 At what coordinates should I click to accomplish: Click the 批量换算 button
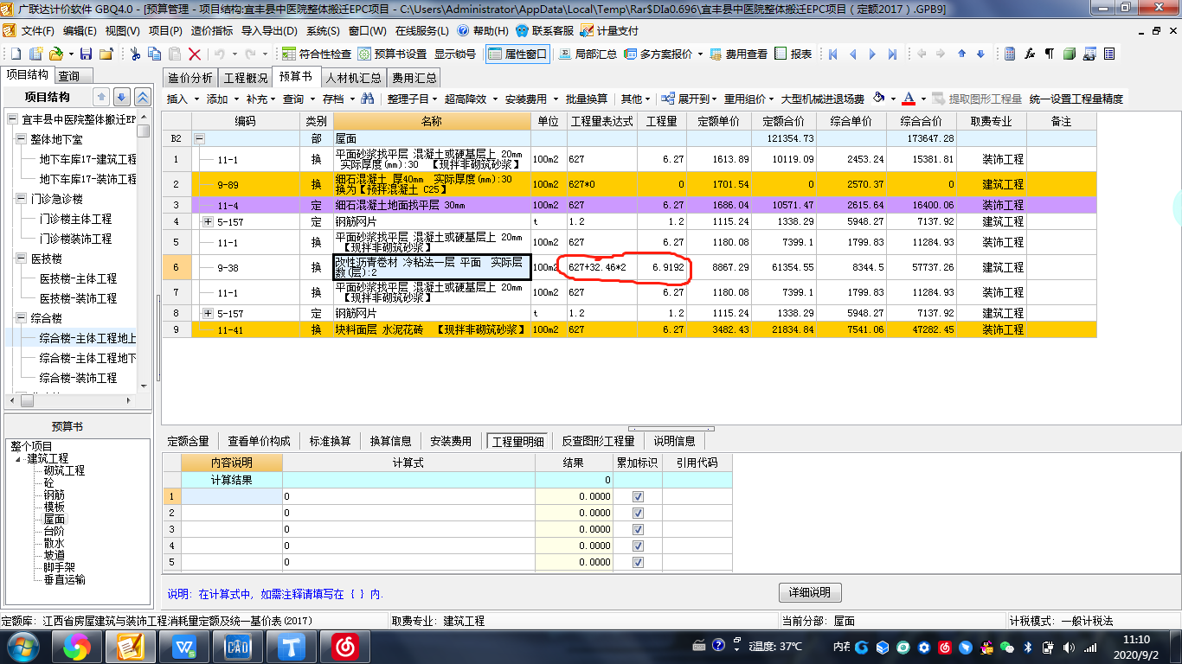pyautogui.click(x=587, y=99)
